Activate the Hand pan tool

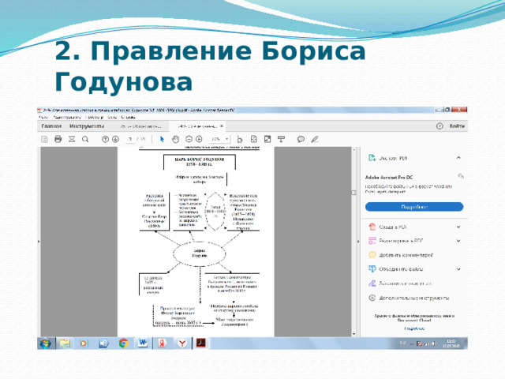pyautogui.click(x=175, y=139)
